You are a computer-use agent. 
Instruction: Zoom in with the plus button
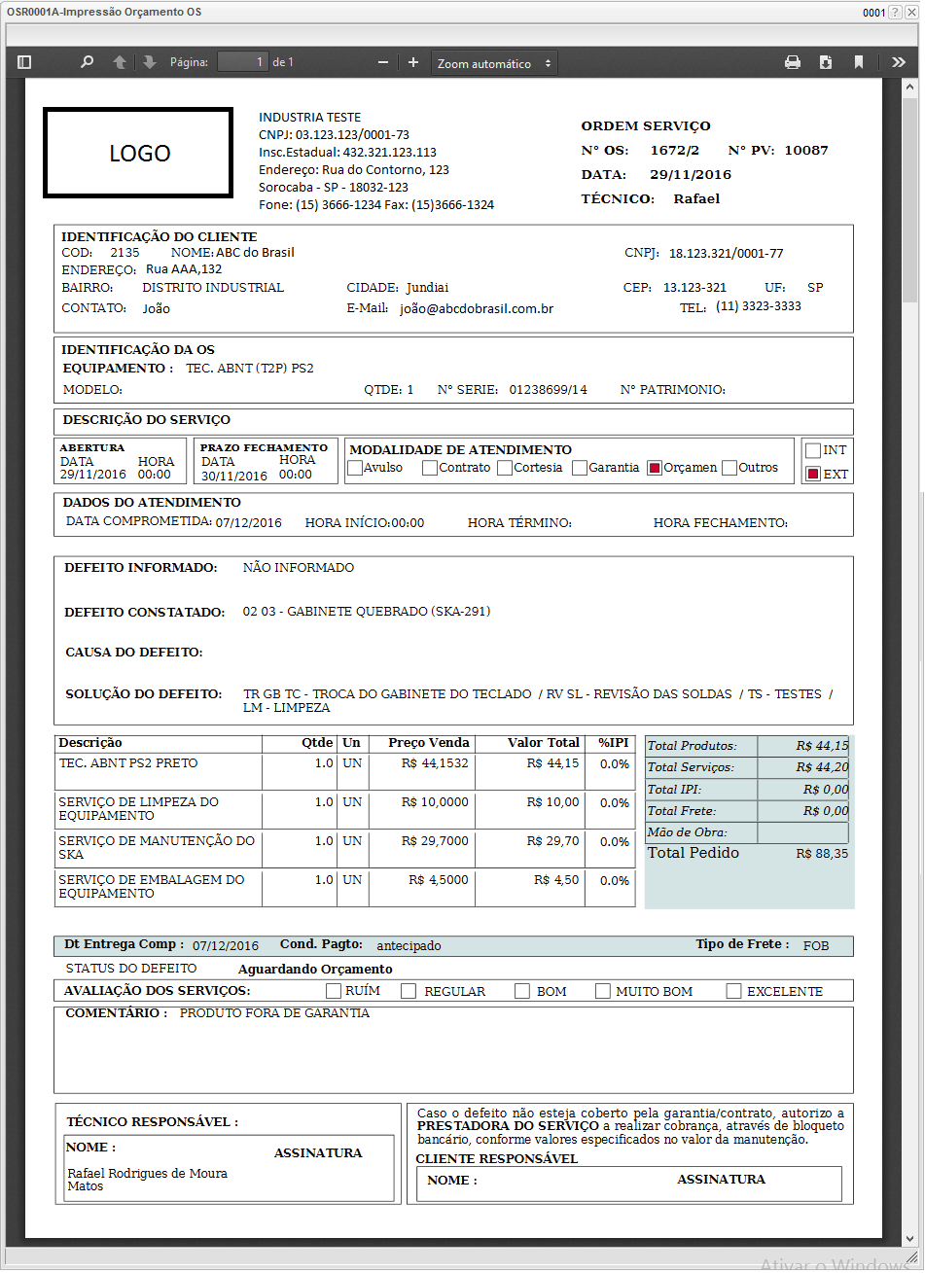tap(413, 62)
